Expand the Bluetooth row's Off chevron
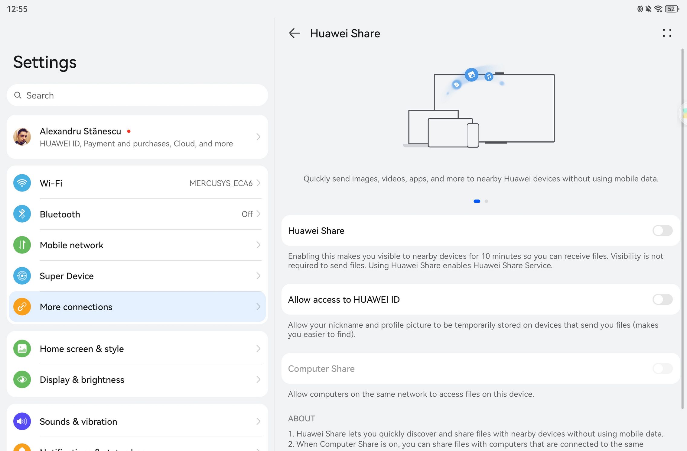Image resolution: width=687 pixels, height=451 pixels. (x=258, y=214)
